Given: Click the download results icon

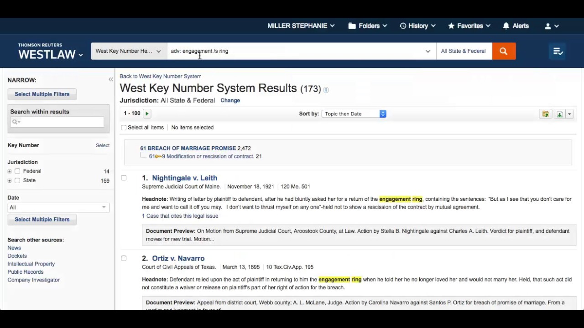Looking at the screenshot, I should (559, 114).
